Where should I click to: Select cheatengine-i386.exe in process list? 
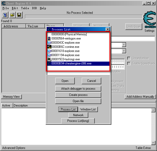pyautogui.click(x=71, y=63)
